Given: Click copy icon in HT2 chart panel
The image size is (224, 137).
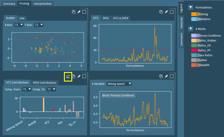Looking at the screenshot, I should [x=161, y=12].
